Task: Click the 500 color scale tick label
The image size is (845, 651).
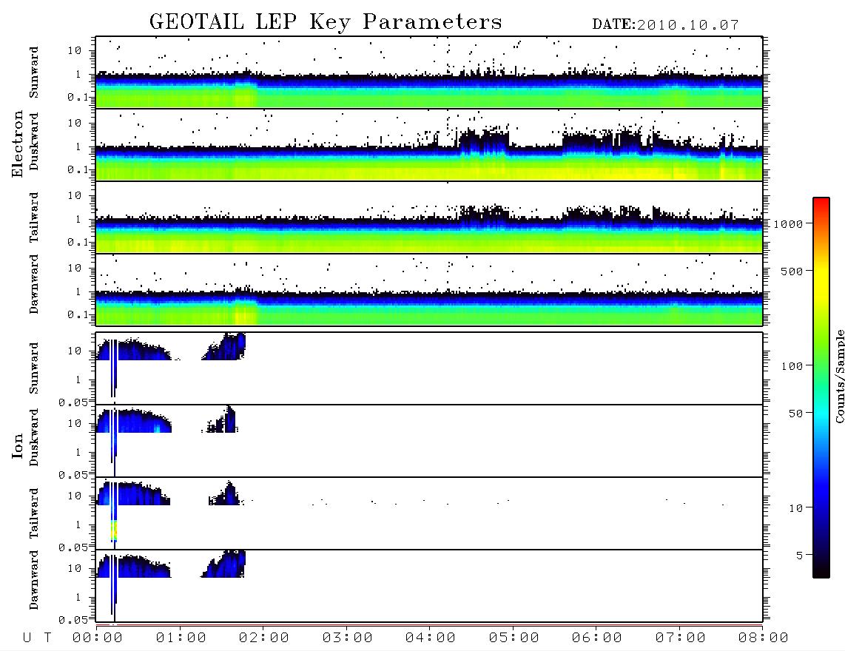Action: coord(792,271)
